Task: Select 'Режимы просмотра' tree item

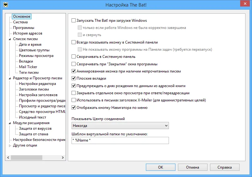Action: coord(36,56)
